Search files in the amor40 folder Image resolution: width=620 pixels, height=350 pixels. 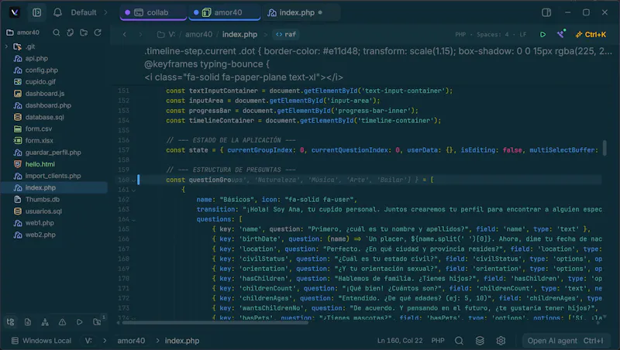click(56, 33)
